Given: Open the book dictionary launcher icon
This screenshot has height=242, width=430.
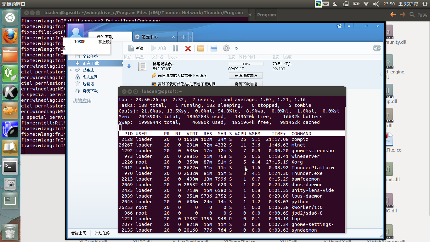Looking at the screenshot, I should (10, 148).
